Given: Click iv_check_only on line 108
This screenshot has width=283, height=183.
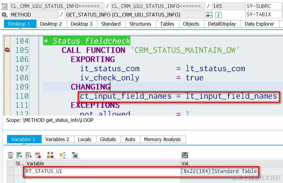Looking at the screenshot, I should tap(110, 78).
